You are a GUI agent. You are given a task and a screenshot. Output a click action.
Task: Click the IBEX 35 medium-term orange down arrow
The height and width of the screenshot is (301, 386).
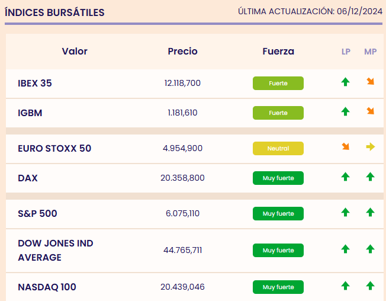371,82
